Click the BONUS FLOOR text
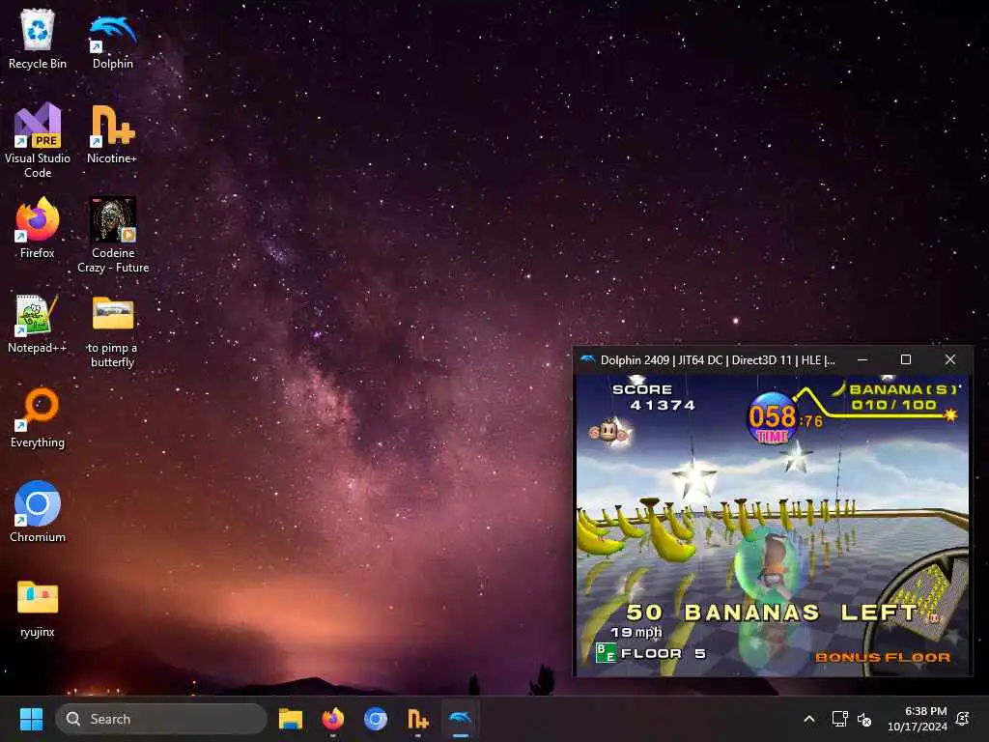Screen dimensions: 989x742 883,657
